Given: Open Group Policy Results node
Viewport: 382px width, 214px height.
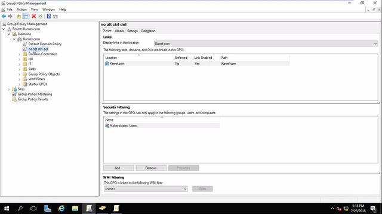Looking at the screenshot, I should 33,99.
